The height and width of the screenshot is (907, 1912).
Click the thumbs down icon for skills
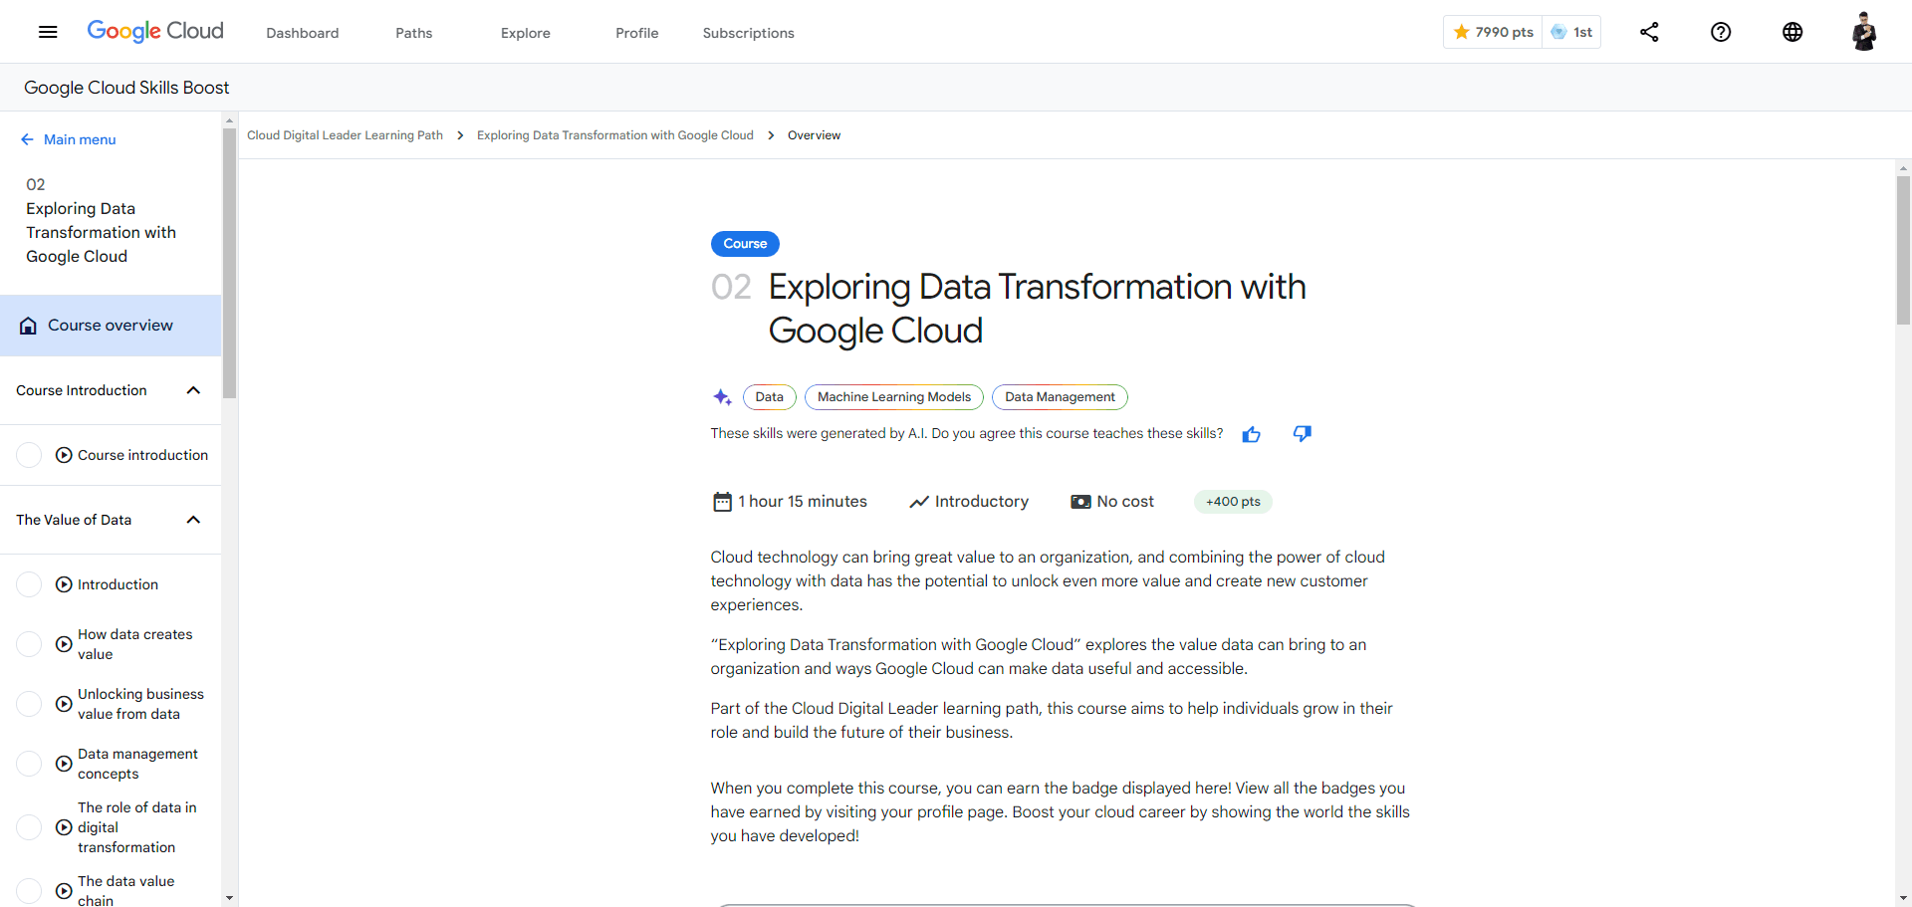pyautogui.click(x=1303, y=433)
